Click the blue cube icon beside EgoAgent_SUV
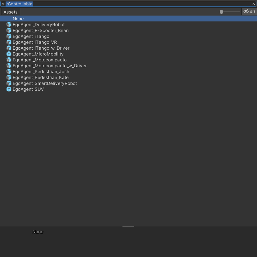Image resolution: width=257 pixels, height=257 pixels. click(x=9, y=89)
